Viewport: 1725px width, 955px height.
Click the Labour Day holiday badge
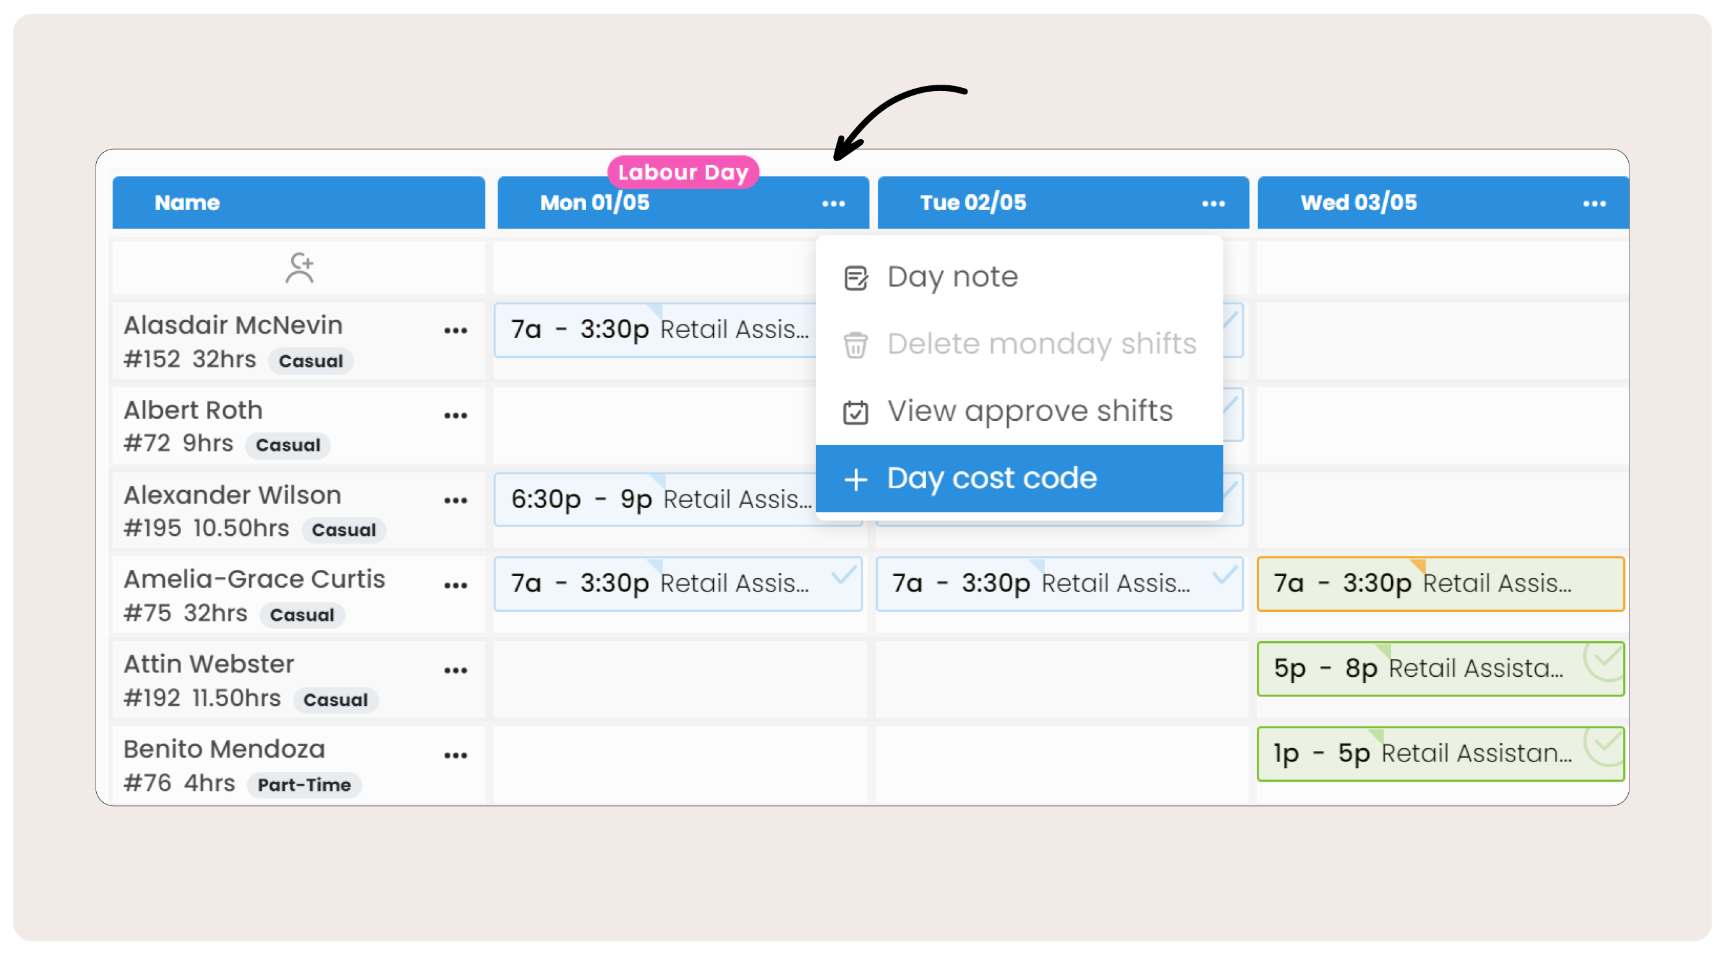tap(682, 173)
